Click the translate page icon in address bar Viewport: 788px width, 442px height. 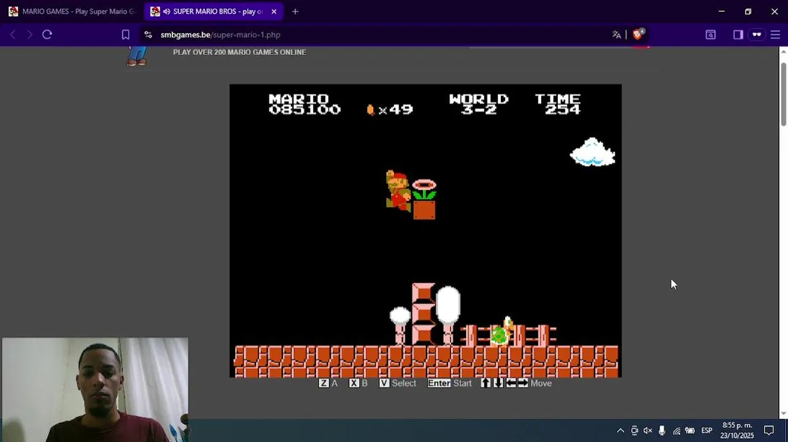click(x=616, y=35)
